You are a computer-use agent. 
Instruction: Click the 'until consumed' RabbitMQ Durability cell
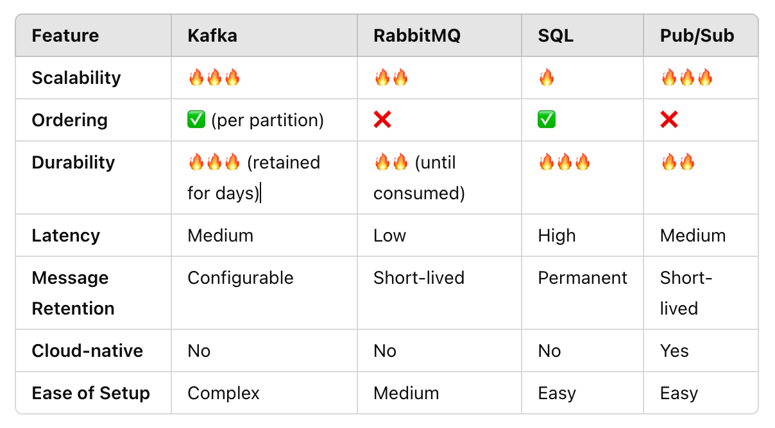tap(439, 177)
